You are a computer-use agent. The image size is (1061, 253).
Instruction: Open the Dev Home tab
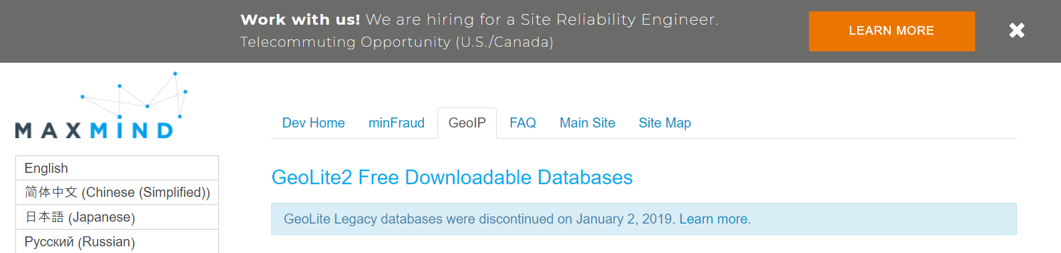tap(313, 123)
